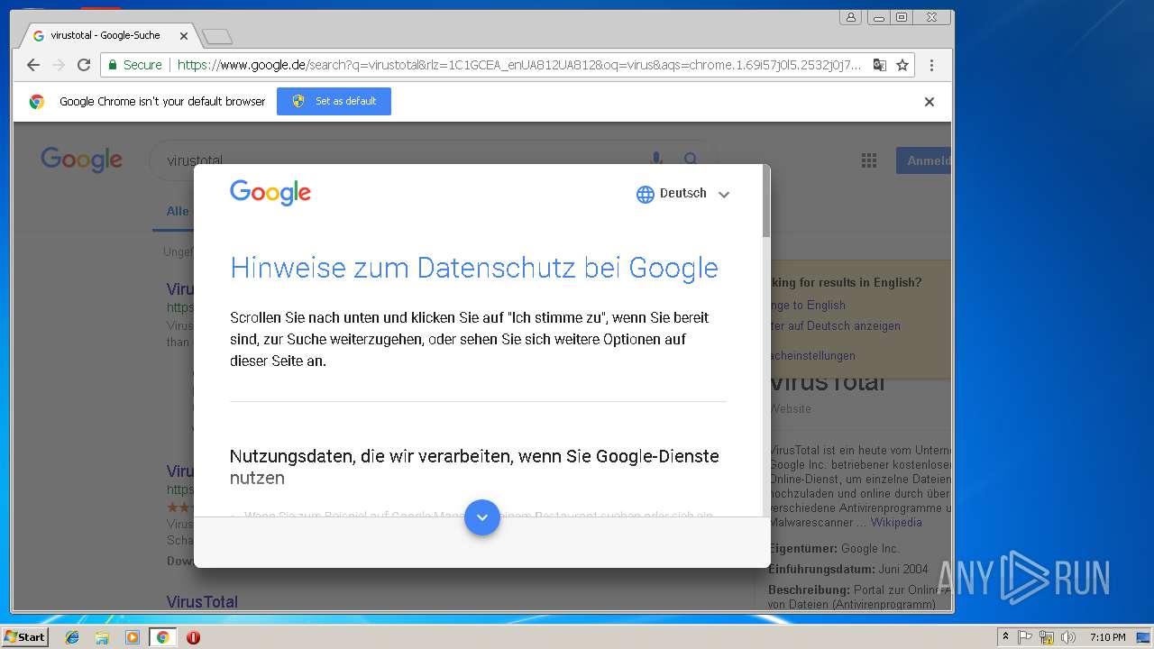Screen dimensions: 1154x649
Task: Click the globe icon beside Deutsch
Action: 646,194
